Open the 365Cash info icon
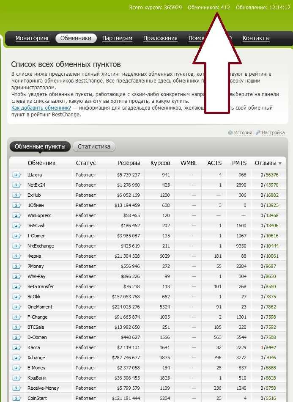Viewport: 293px width, 402px height. (16, 226)
